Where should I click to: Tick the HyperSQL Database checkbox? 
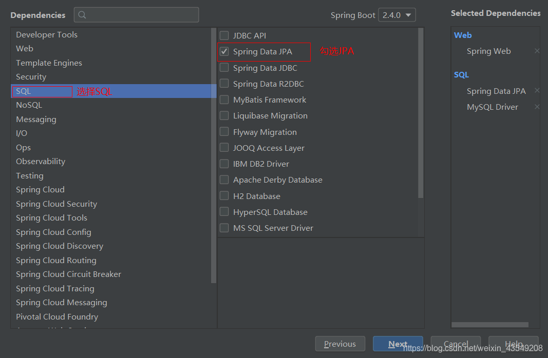[x=224, y=212]
